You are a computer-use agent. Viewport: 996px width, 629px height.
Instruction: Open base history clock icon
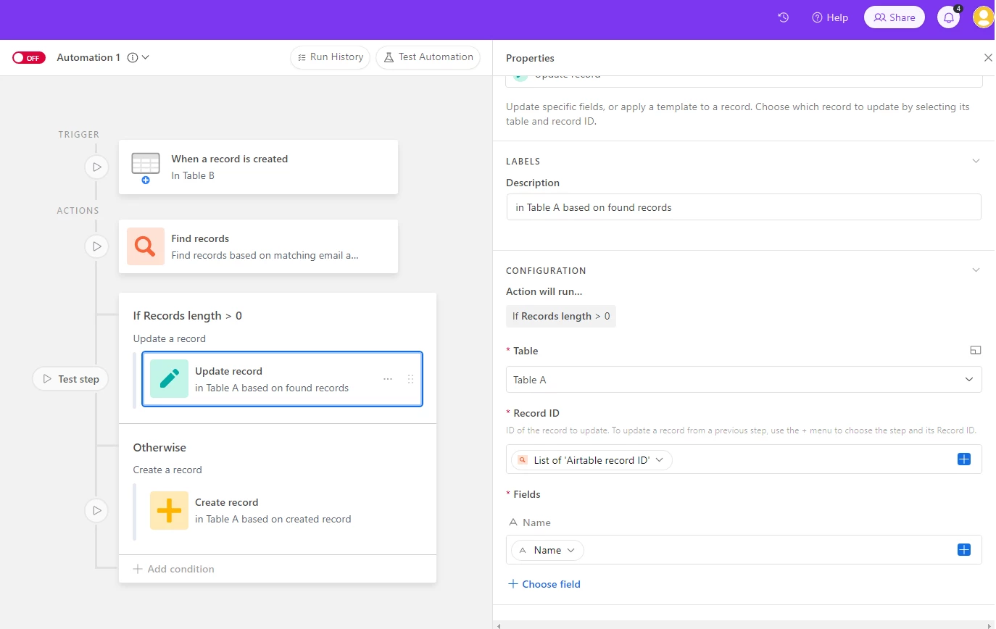(783, 17)
